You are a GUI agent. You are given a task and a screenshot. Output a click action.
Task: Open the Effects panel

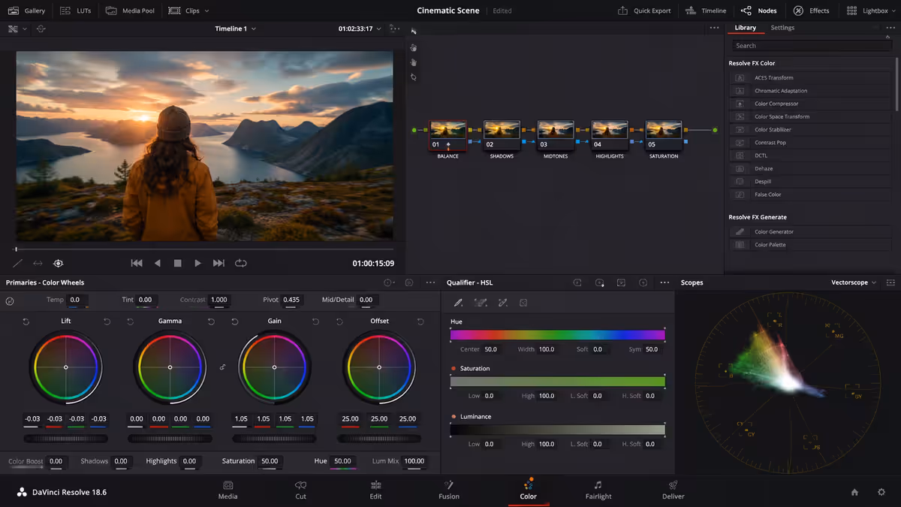pos(811,11)
